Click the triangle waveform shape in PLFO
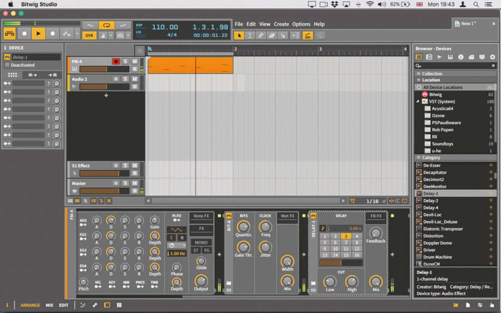The image size is (501, 313). [x=177, y=230]
